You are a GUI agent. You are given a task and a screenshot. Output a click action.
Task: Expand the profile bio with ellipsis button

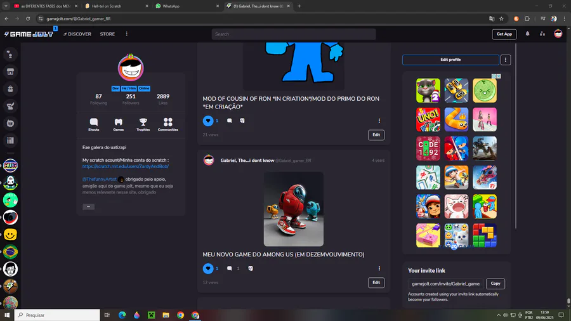point(88,207)
